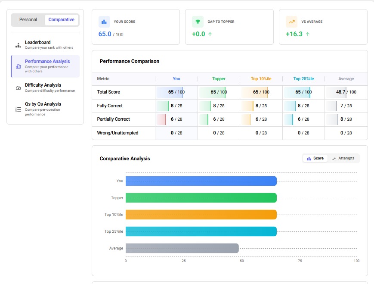
Task: Click the gray Average chart bar
Action: [x=182, y=248]
